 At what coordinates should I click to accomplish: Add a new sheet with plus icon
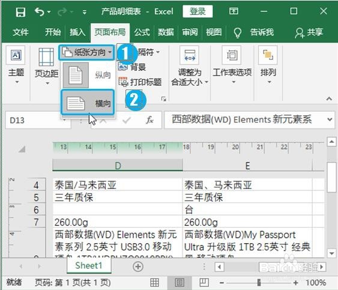pyautogui.click(x=138, y=267)
